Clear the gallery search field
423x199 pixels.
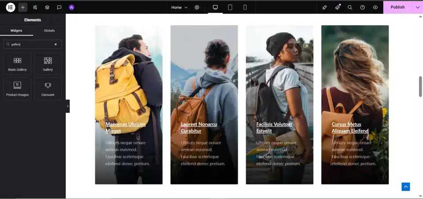point(56,44)
